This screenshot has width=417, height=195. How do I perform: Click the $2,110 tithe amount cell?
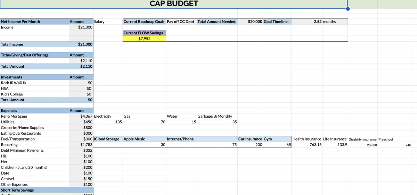81,61
